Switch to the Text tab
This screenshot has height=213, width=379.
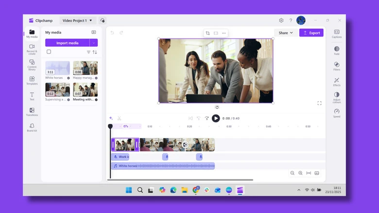click(32, 96)
